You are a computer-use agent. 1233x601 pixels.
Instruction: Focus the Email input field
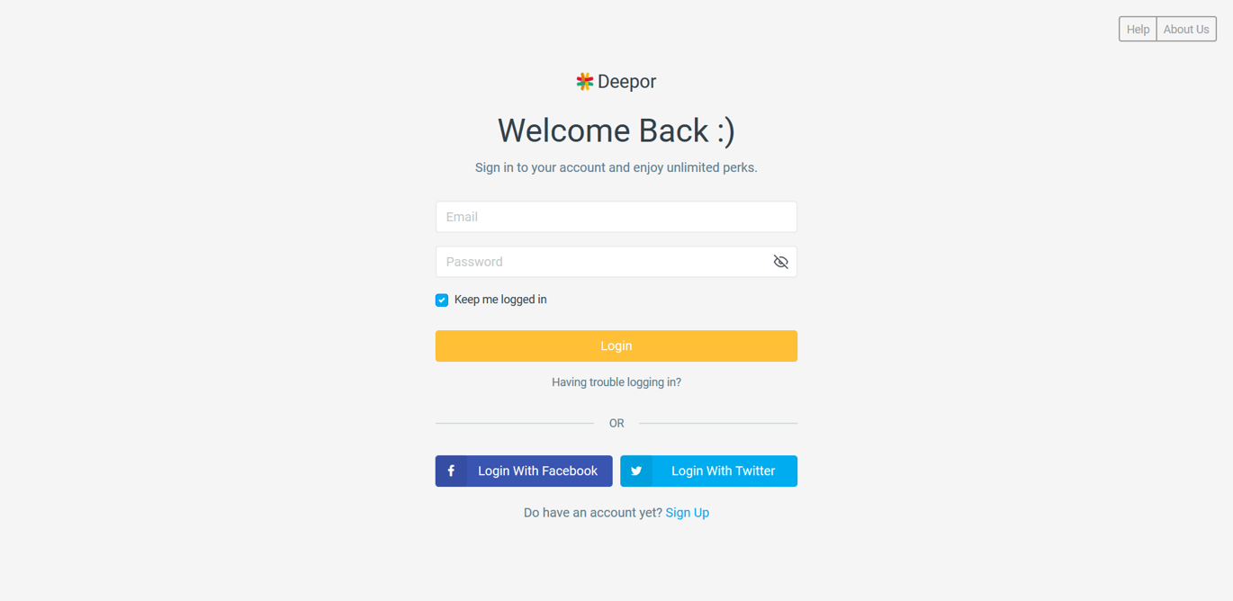pyautogui.click(x=616, y=217)
